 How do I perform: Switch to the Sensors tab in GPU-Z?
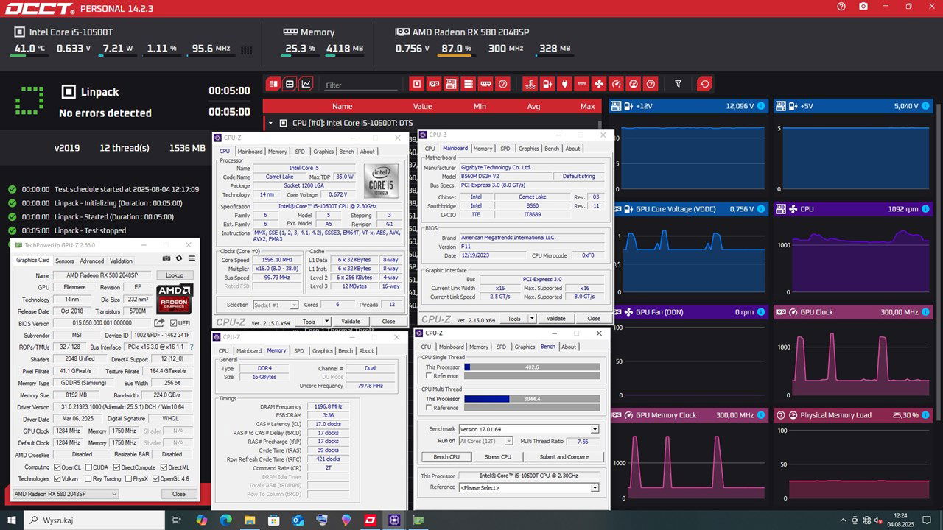point(65,261)
